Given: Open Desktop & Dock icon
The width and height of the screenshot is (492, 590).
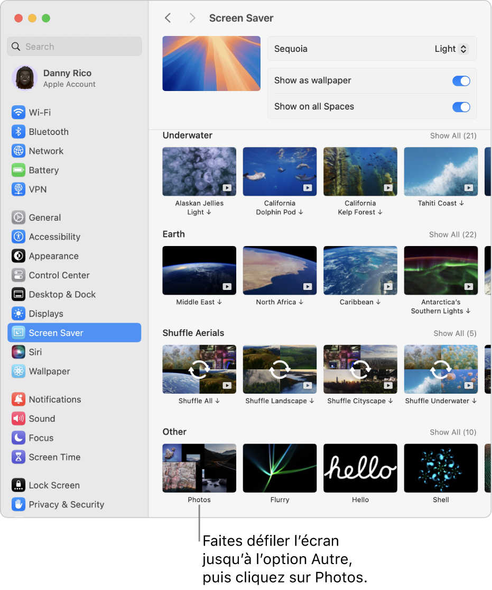Looking at the screenshot, I should 18,294.
